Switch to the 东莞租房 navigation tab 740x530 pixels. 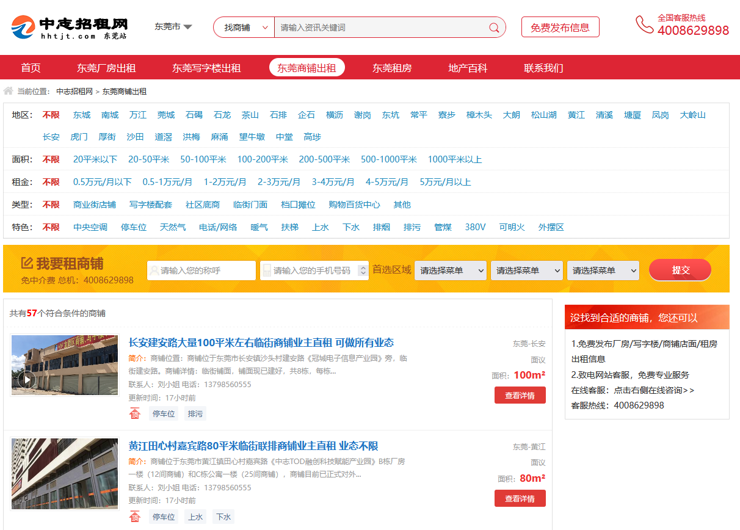(393, 68)
